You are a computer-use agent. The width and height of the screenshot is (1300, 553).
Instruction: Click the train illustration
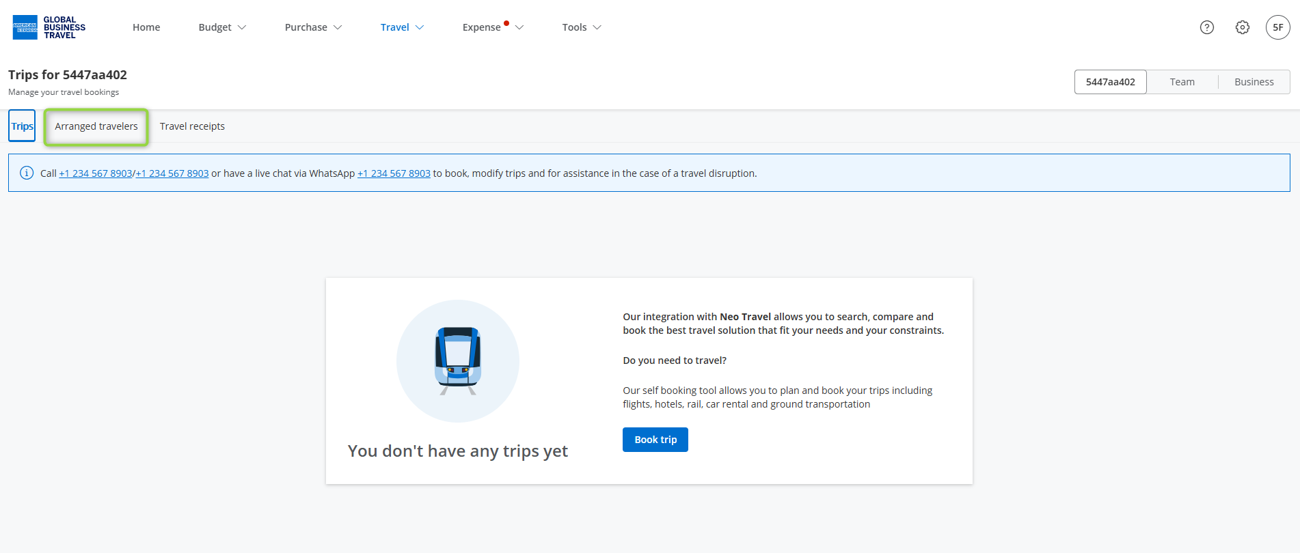coord(458,360)
